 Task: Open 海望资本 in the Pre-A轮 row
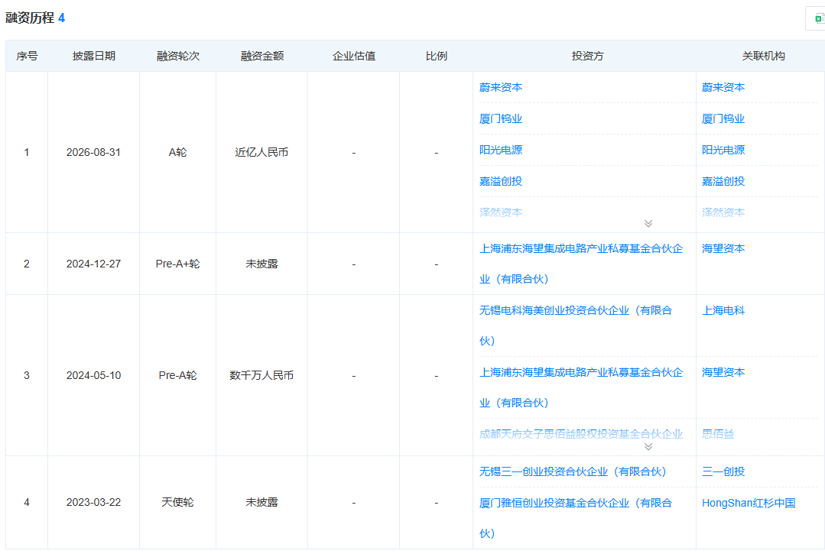click(x=723, y=373)
